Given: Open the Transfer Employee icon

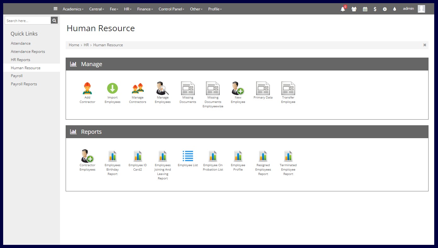Looking at the screenshot, I should (x=288, y=88).
